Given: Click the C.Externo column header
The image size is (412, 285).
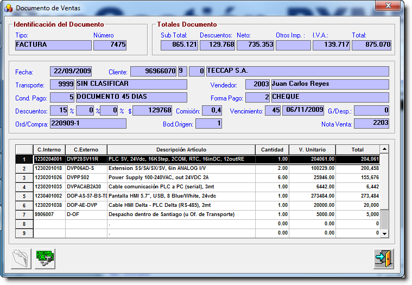Looking at the screenshot, I should (86, 150).
